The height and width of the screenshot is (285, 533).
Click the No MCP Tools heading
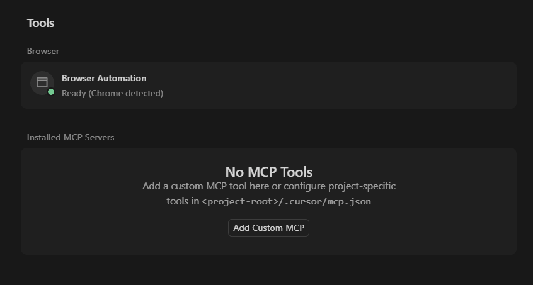click(x=269, y=172)
